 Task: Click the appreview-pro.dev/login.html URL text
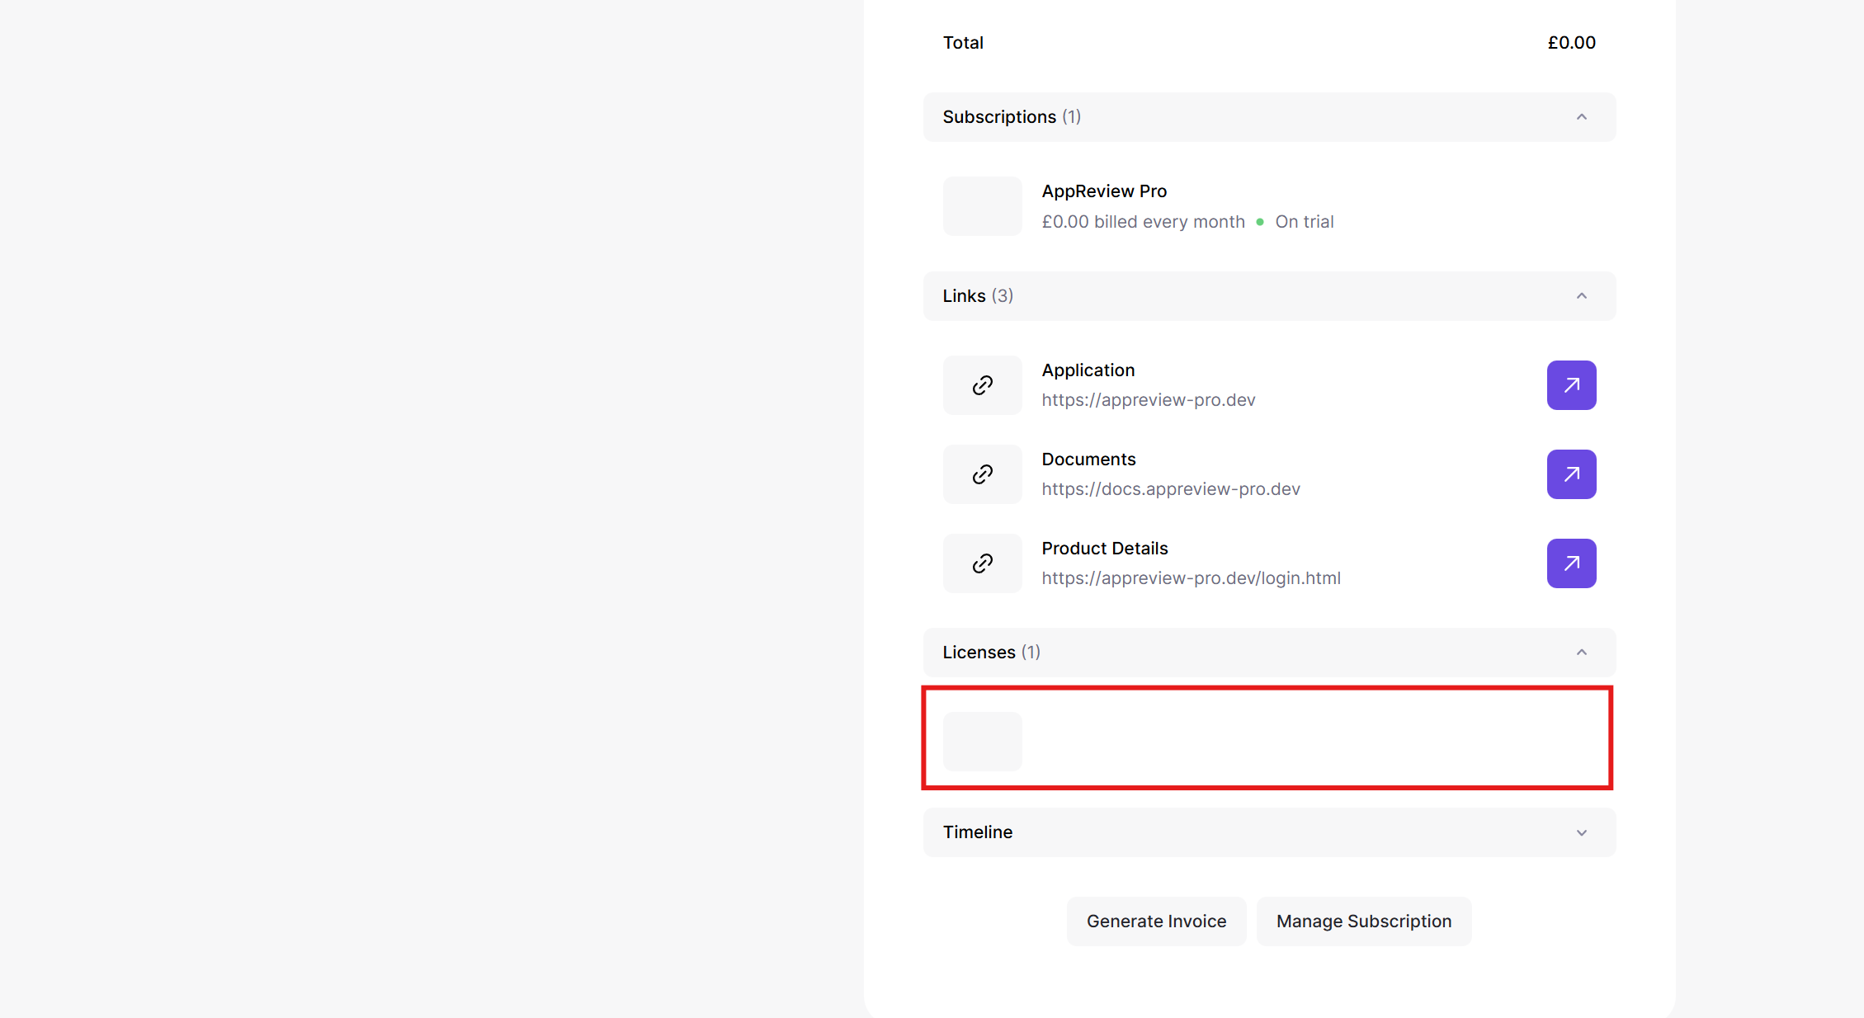pos(1191,578)
